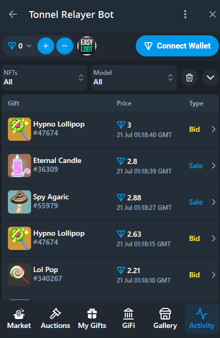
Task: Click the blue minus withdraw button
Action: [65, 46]
